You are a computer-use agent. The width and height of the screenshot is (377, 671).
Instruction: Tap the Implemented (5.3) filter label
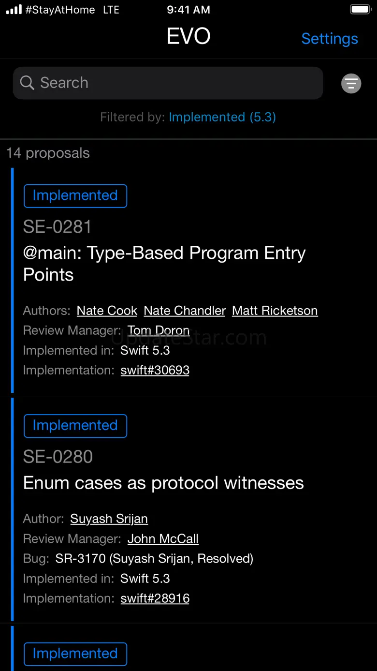tap(222, 117)
